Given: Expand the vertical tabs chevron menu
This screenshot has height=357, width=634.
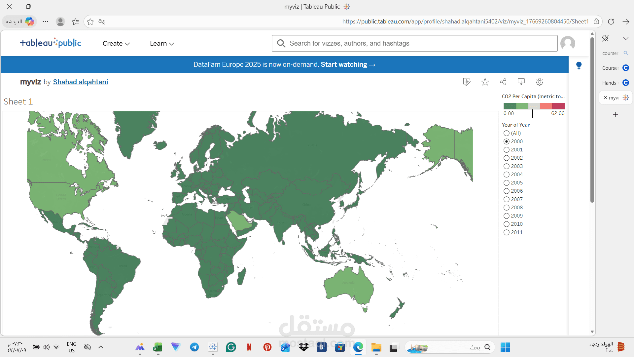Looking at the screenshot, I should [626, 38].
